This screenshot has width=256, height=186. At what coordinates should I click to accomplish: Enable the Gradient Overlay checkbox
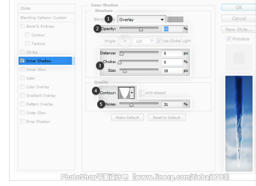click(22, 95)
